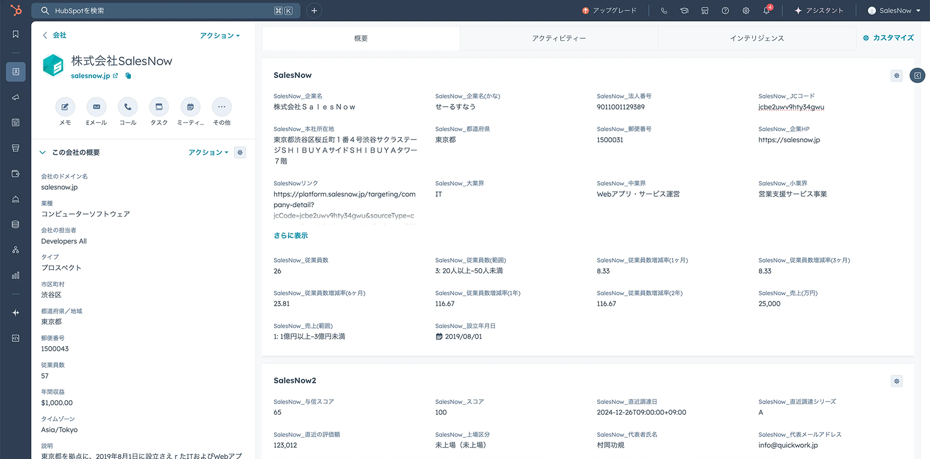Open the Marketplace store icon
The image size is (930, 459).
pyautogui.click(x=705, y=11)
